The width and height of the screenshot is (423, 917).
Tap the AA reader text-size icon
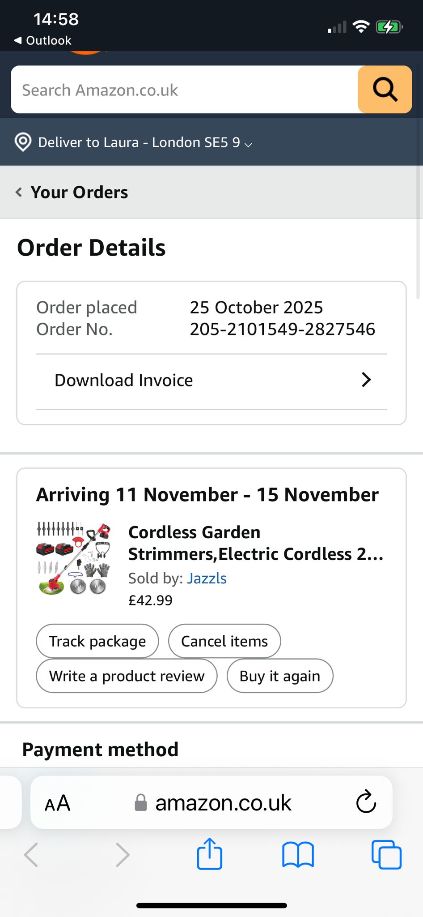(57, 803)
